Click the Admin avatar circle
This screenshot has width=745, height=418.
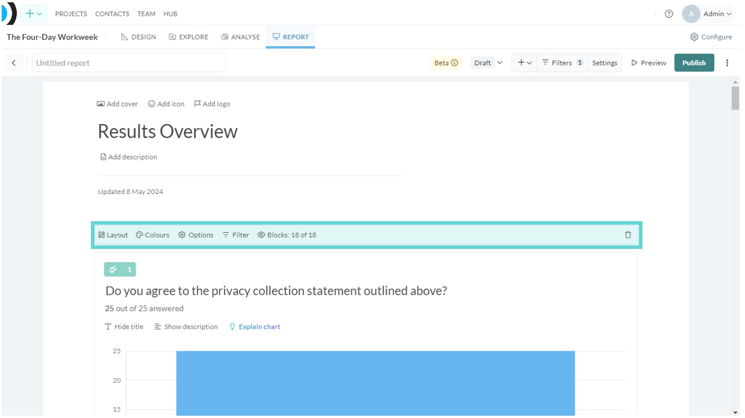coord(691,14)
